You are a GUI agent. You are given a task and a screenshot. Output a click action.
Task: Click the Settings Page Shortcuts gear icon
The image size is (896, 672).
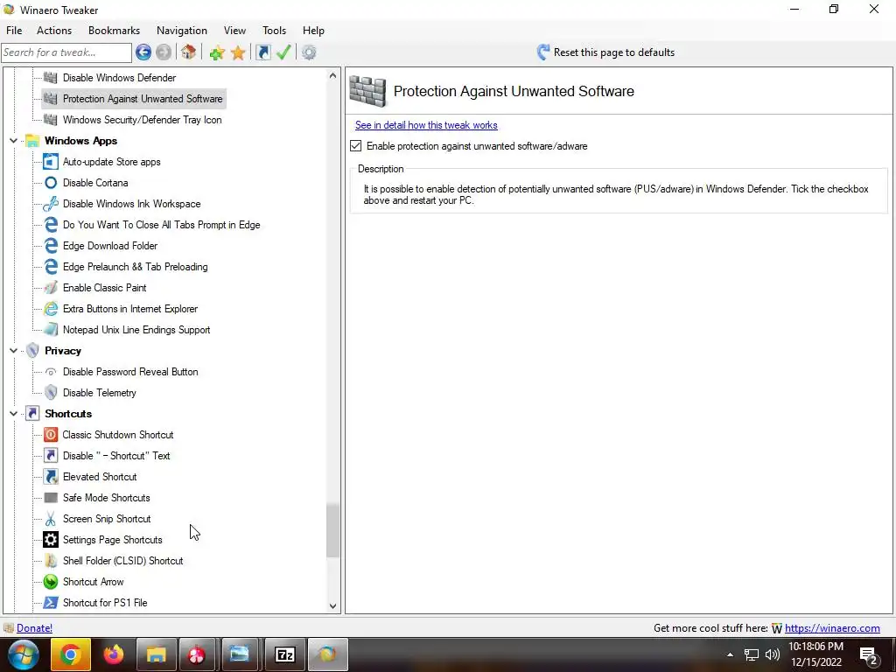click(51, 539)
